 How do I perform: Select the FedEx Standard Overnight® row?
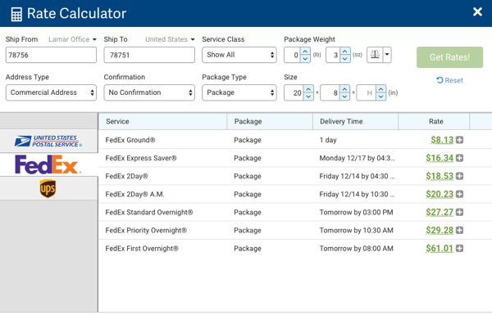(x=295, y=212)
